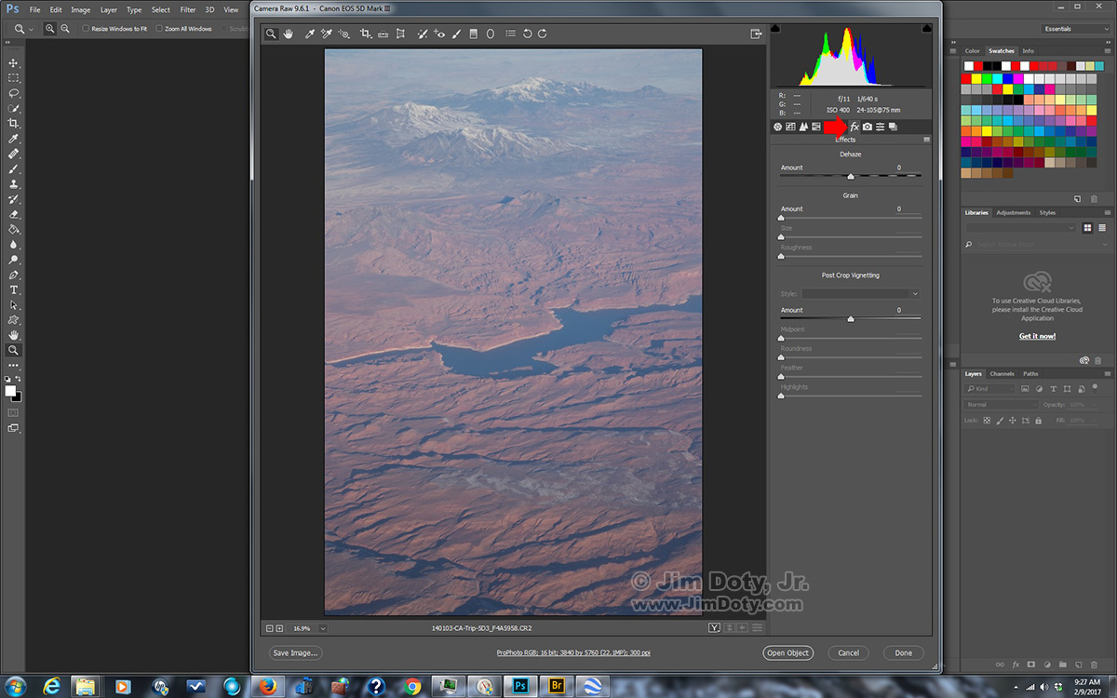Toggle Resize Windows to Fit checkbox
This screenshot has width=1117, height=698.
(x=86, y=29)
